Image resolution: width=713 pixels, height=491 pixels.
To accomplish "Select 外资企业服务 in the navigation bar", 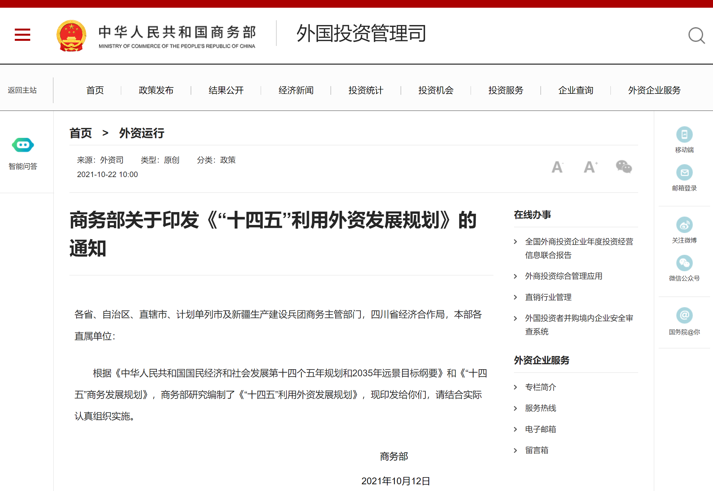I will click(654, 90).
